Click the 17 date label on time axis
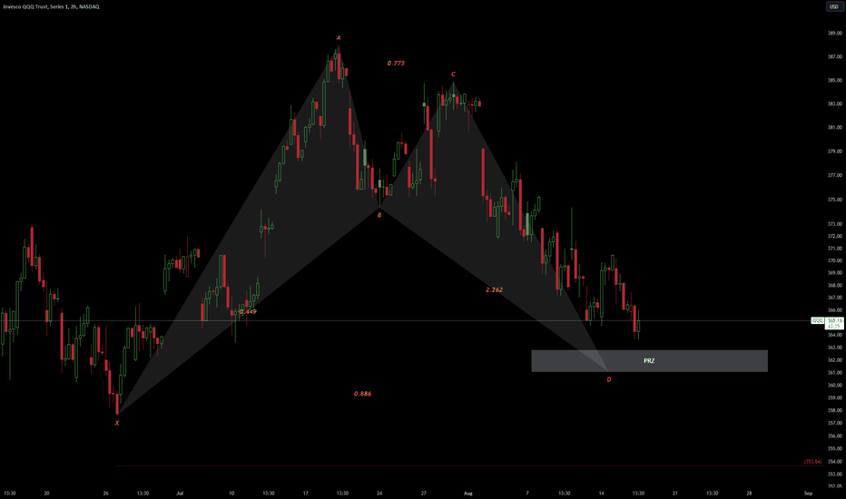846x499 pixels. (x=305, y=493)
